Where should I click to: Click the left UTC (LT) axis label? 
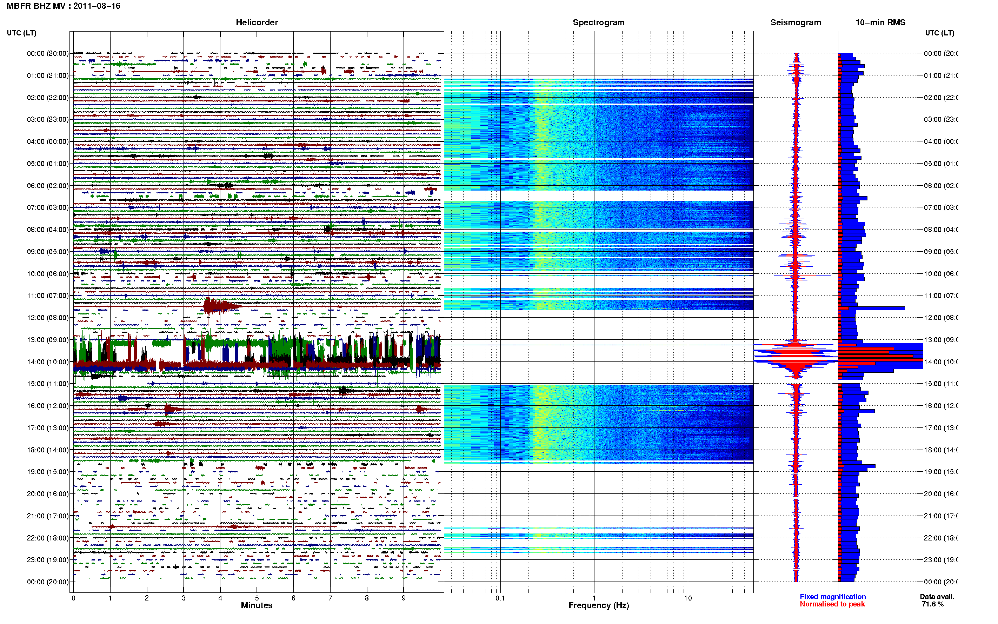pyautogui.click(x=21, y=33)
